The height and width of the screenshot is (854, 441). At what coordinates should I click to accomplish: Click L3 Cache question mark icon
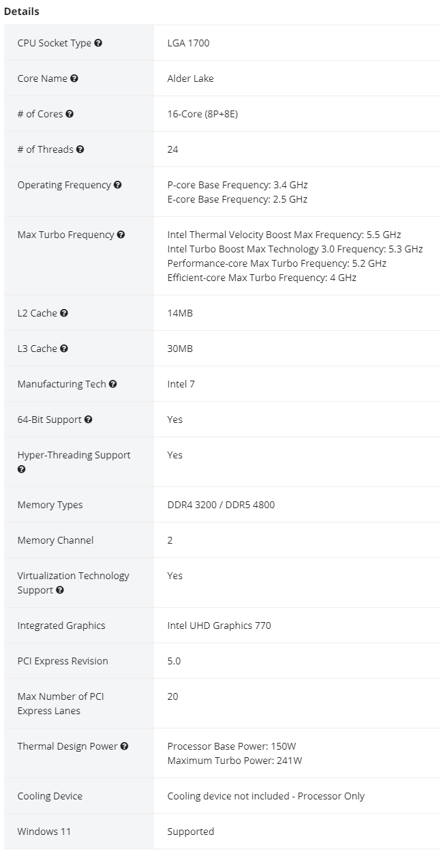(x=64, y=349)
